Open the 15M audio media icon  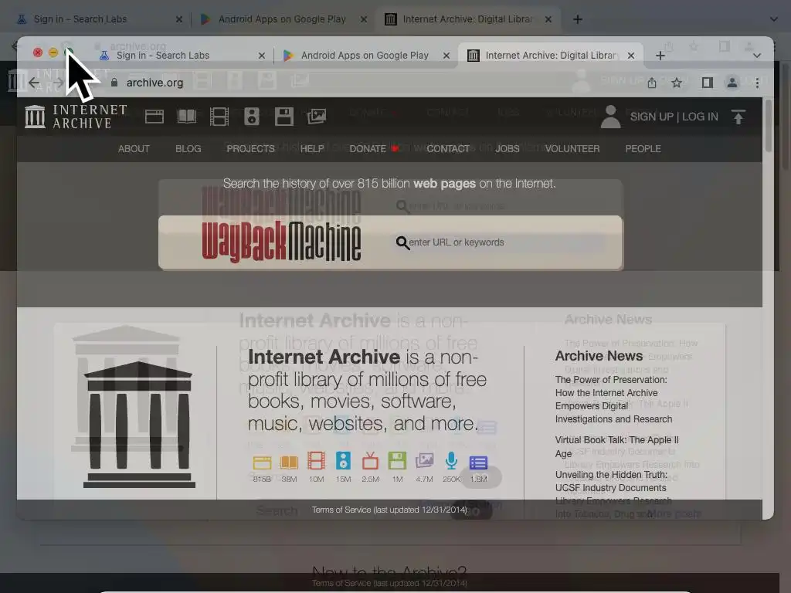click(x=343, y=462)
